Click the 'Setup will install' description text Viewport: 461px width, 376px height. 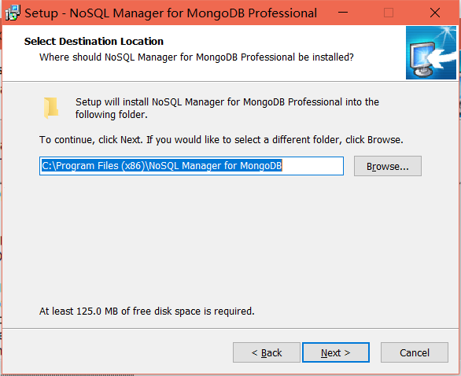coord(227,108)
